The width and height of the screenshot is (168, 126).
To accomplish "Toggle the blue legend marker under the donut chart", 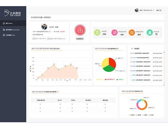I will 143,115.
